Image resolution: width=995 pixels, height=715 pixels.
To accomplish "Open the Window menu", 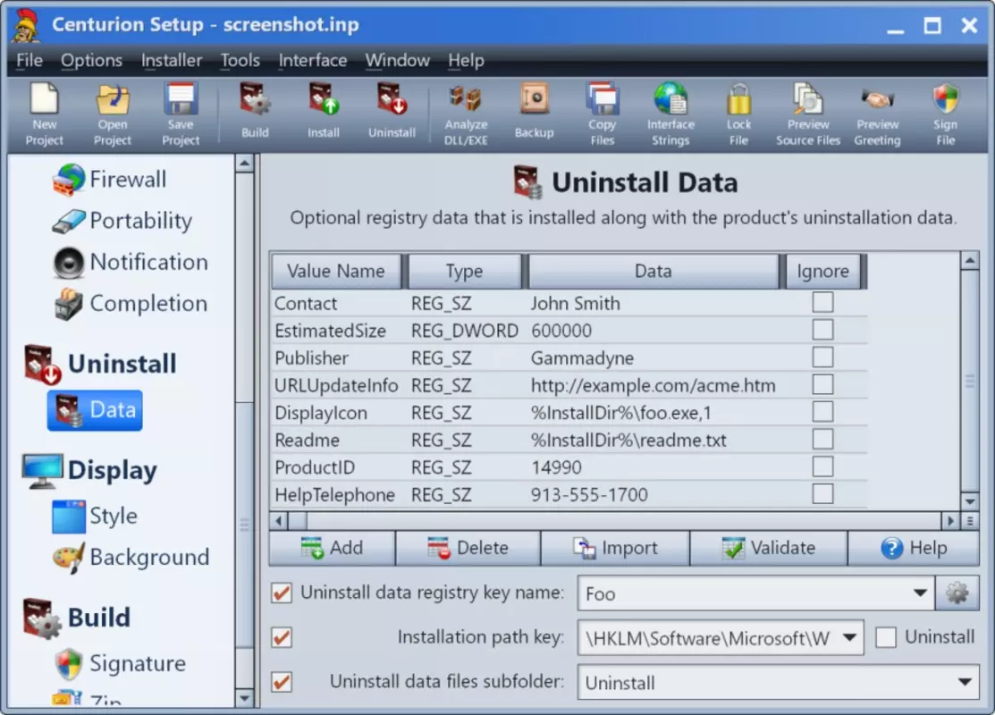I will [397, 60].
